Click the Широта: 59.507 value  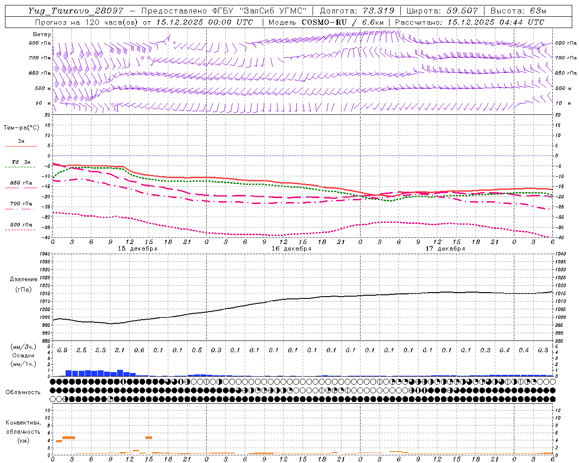pos(442,11)
